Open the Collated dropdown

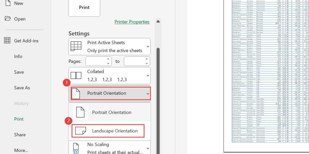pos(148,75)
